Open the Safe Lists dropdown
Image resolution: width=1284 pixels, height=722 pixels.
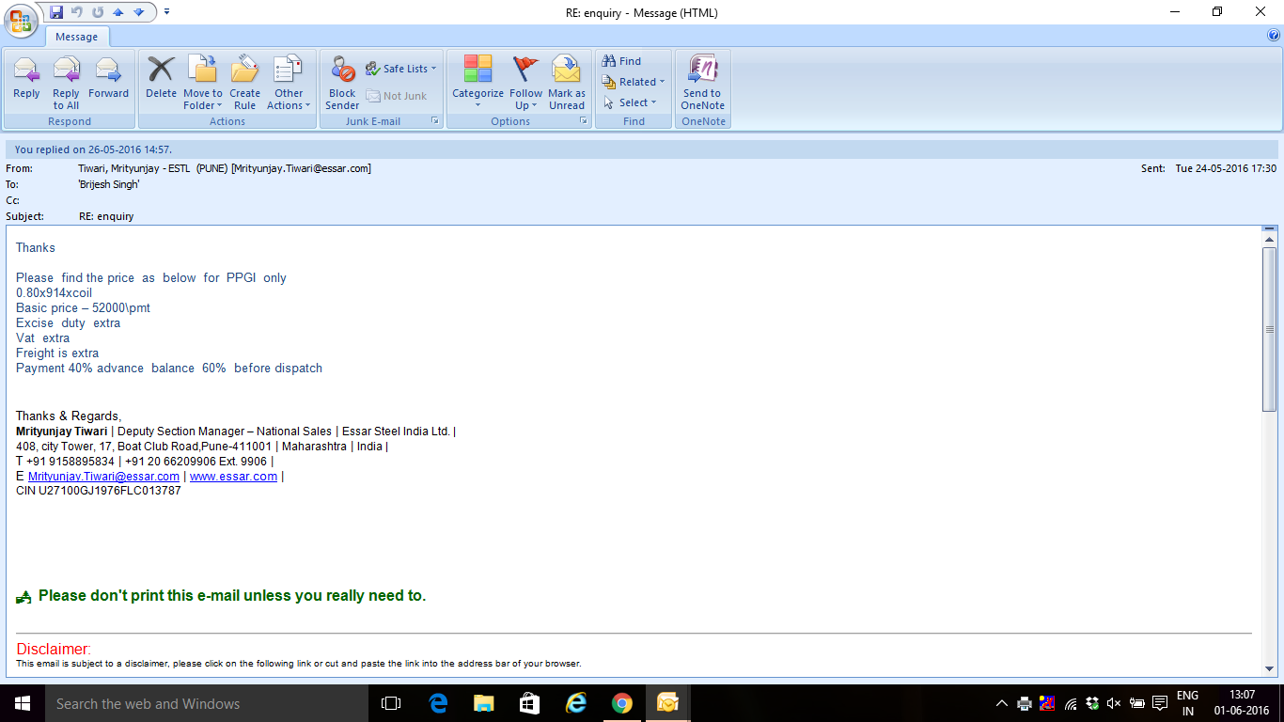[x=401, y=69]
